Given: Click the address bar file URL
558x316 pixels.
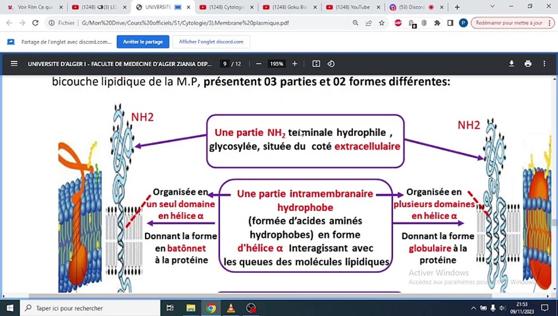Looking at the screenshot, I should pyautogui.click(x=185, y=23).
